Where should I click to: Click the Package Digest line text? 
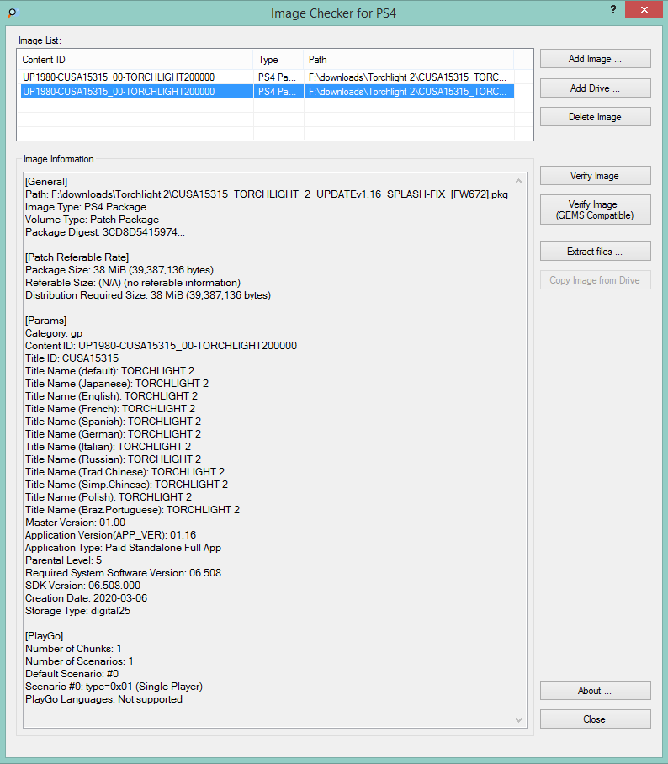pyautogui.click(x=105, y=232)
